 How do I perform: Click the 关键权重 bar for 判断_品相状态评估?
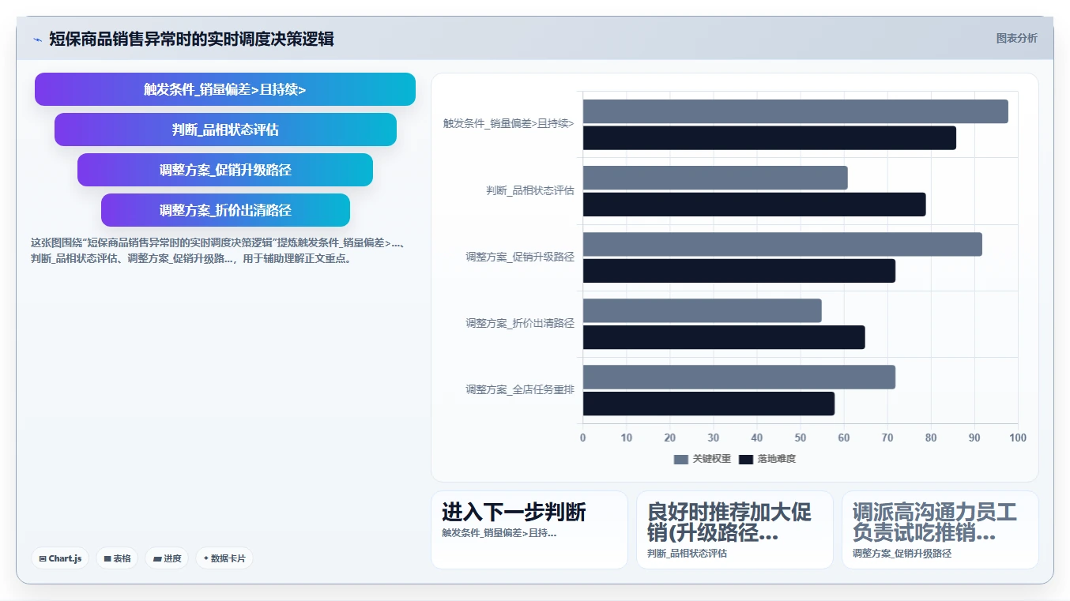coord(715,178)
